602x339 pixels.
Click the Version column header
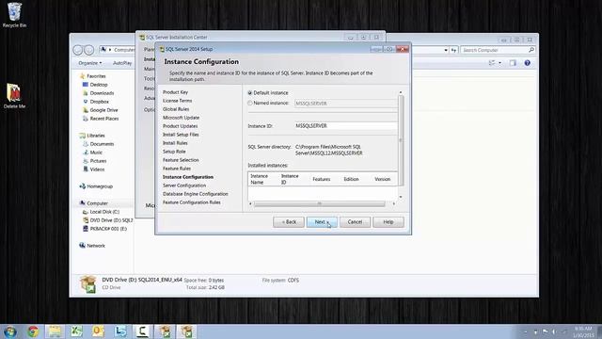point(383,179)
